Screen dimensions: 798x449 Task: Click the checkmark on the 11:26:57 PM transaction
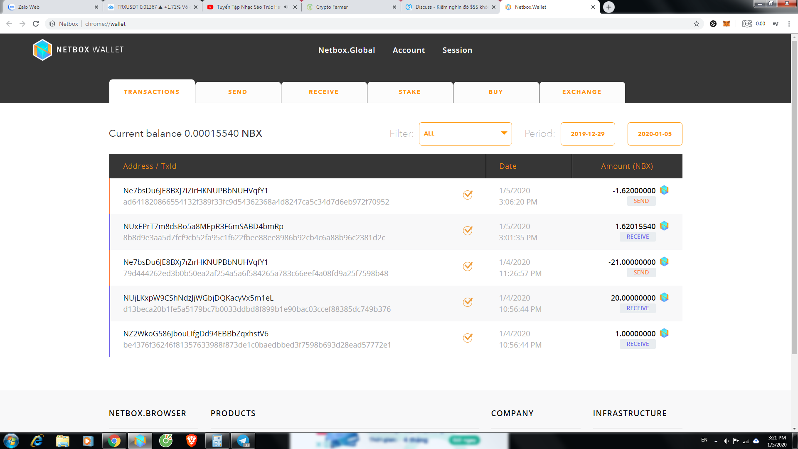coord(468,266)
